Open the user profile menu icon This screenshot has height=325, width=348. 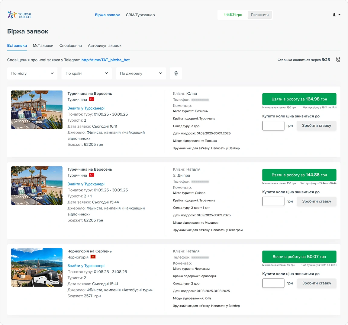pos(336,15)
